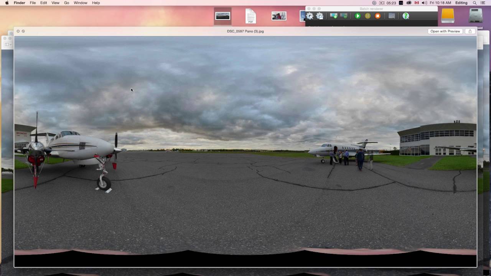The width and height of the screenshot is (491, 276).
Task: Click the grey image icon in Batch renderer toolbar
Action: (392, 16)
